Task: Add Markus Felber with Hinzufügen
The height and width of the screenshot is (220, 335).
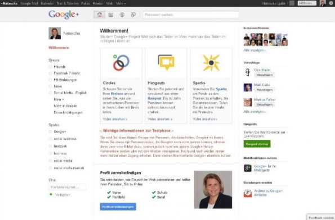Action: [x=264, y=104]
